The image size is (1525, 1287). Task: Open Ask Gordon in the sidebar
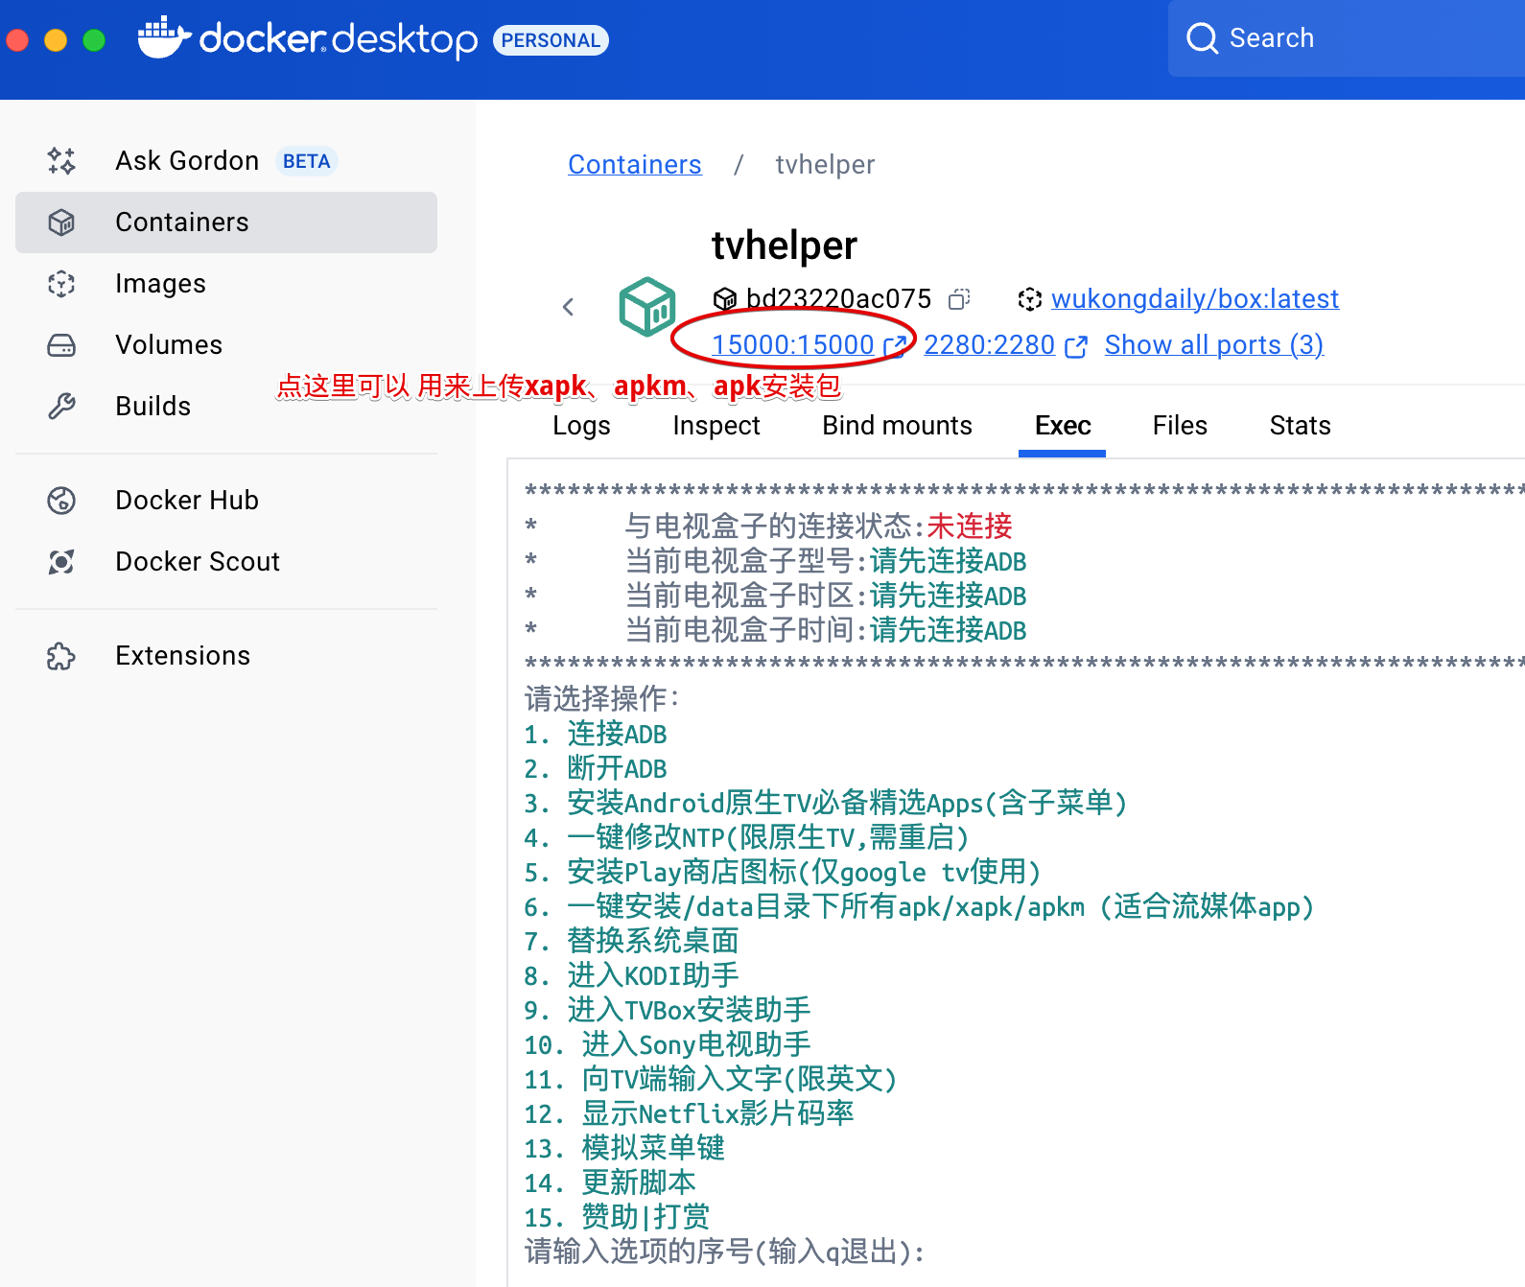pyautogui.click(x=226, y=160)
